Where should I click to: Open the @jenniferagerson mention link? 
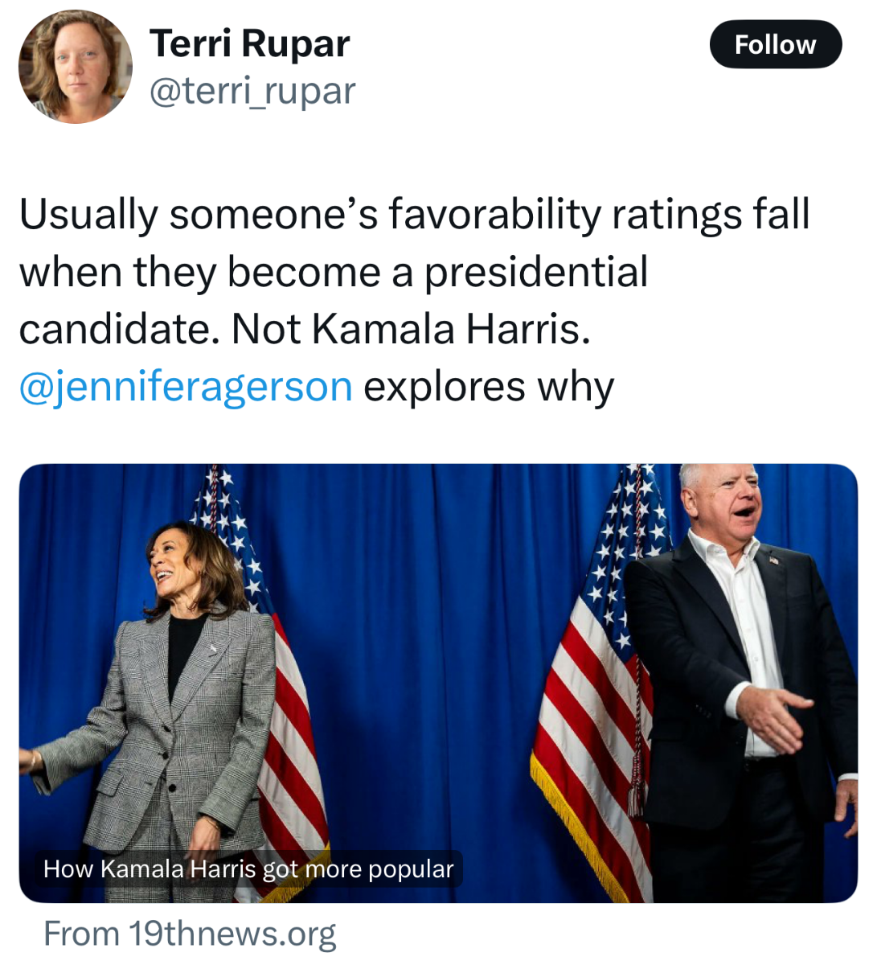186,387
